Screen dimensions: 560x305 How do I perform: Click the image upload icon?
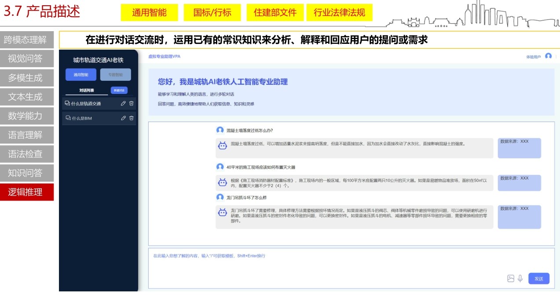click(511, 278)
